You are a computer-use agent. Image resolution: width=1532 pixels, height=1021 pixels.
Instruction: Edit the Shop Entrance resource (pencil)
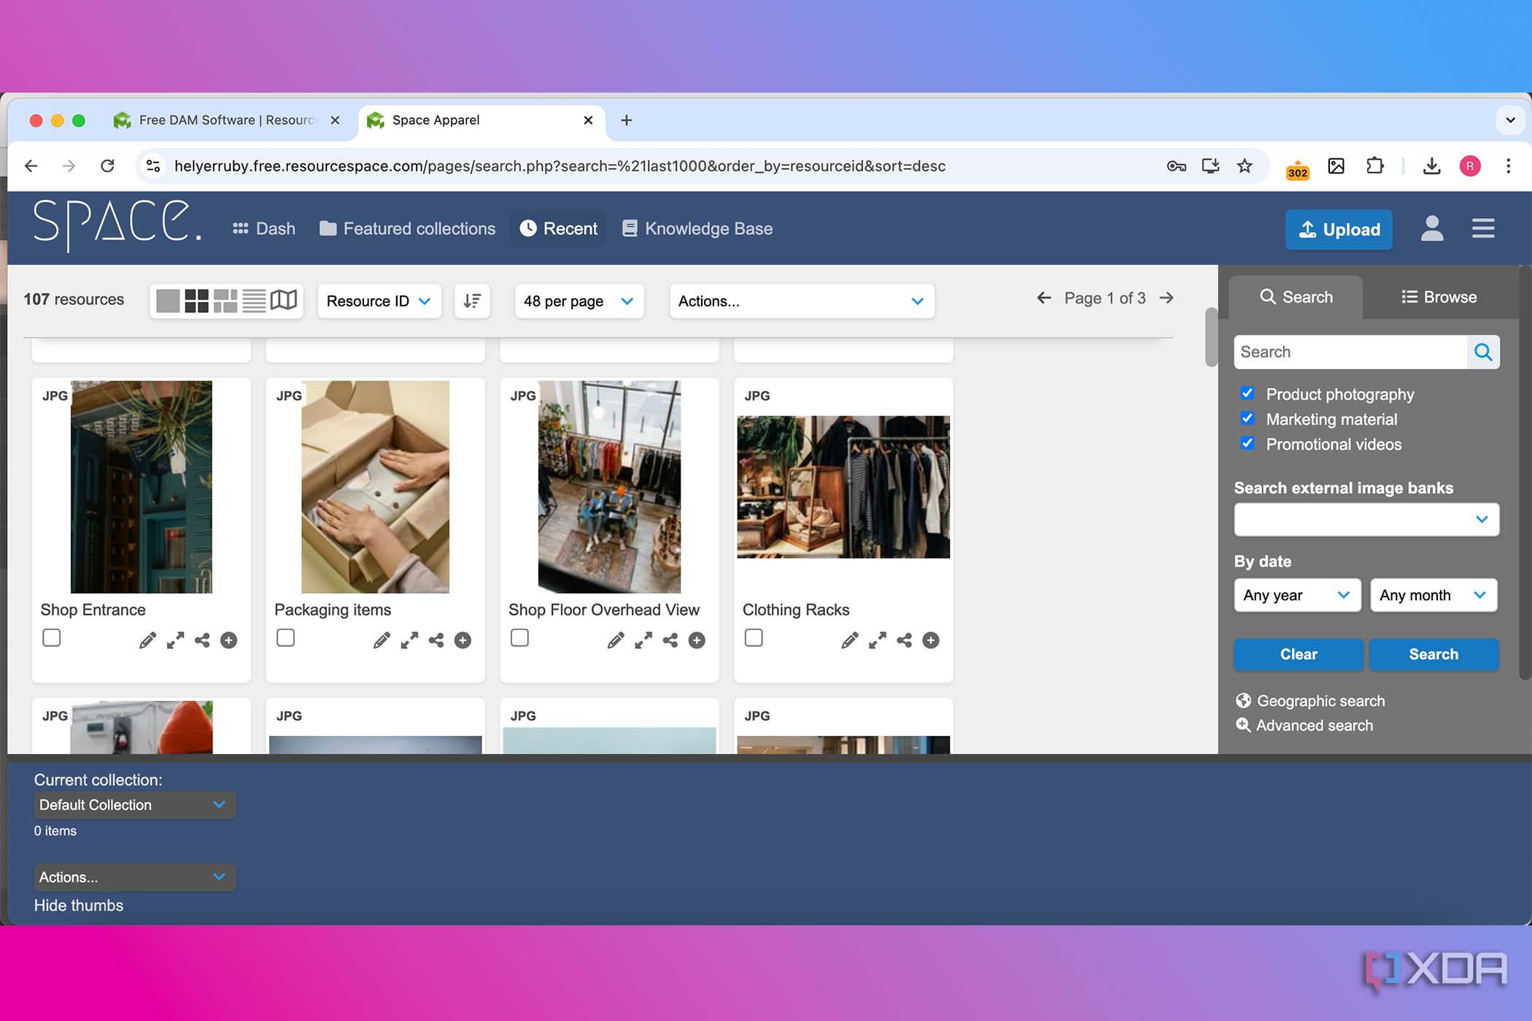tap(147, 640)
